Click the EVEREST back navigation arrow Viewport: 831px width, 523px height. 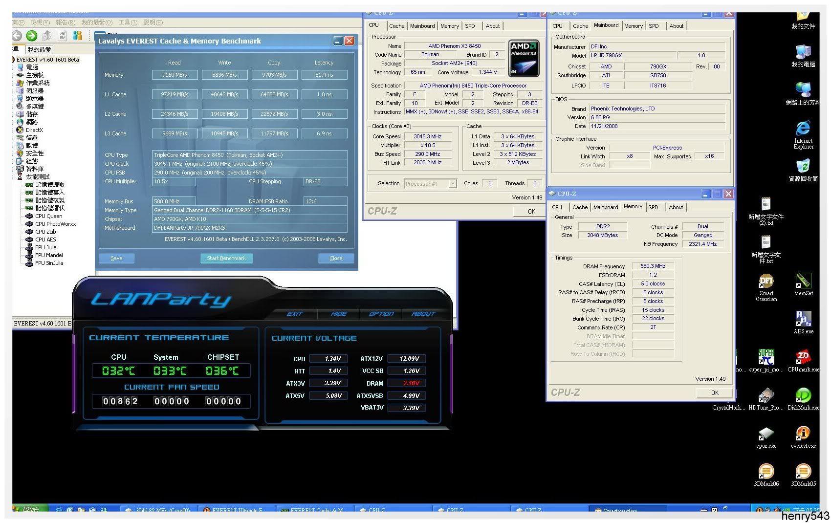(17, 36)
